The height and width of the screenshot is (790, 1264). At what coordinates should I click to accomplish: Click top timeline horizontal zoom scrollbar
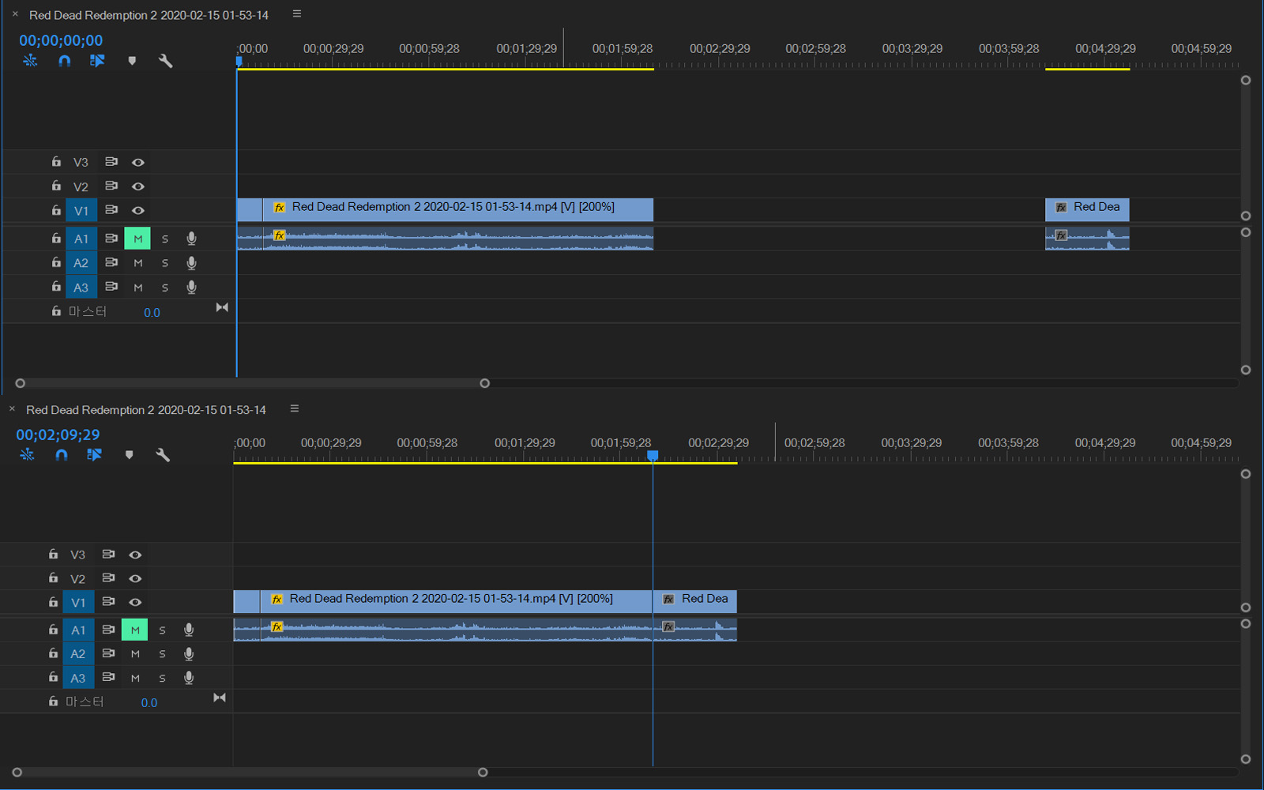click(x=253, y=383)
